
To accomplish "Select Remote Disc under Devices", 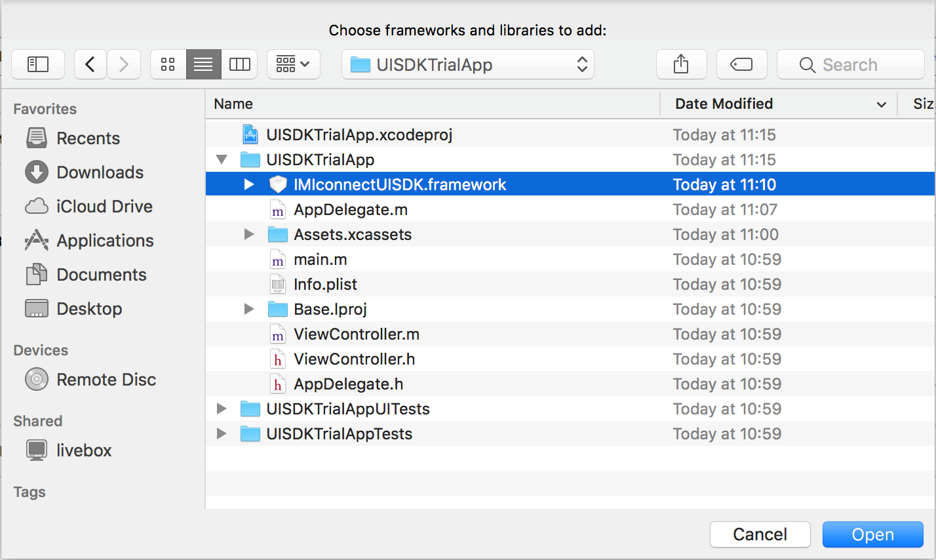I will [90, 380].
